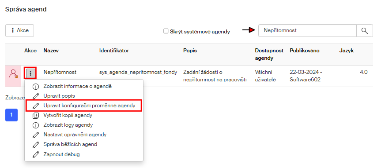Click page number 1 button
The width and height of the screenshot is (381, 168).
11,115
